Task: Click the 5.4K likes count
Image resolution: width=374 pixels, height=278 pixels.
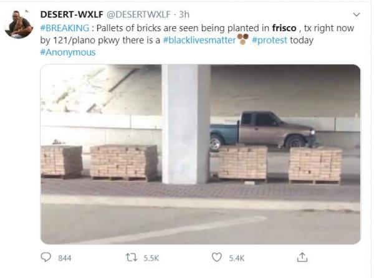Action: tap(237, 258)
